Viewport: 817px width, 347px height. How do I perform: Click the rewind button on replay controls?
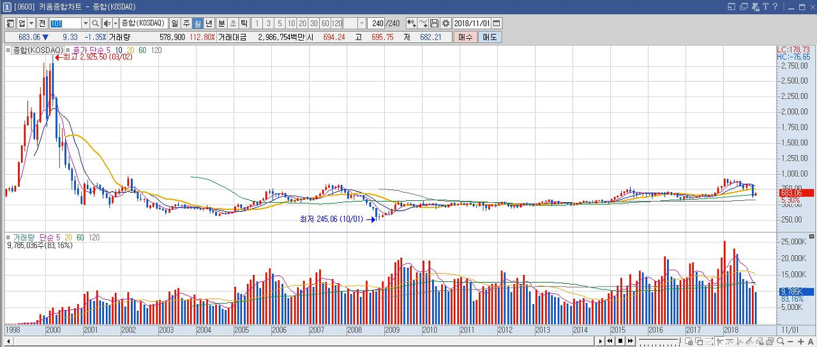click(x=610, y=341)
